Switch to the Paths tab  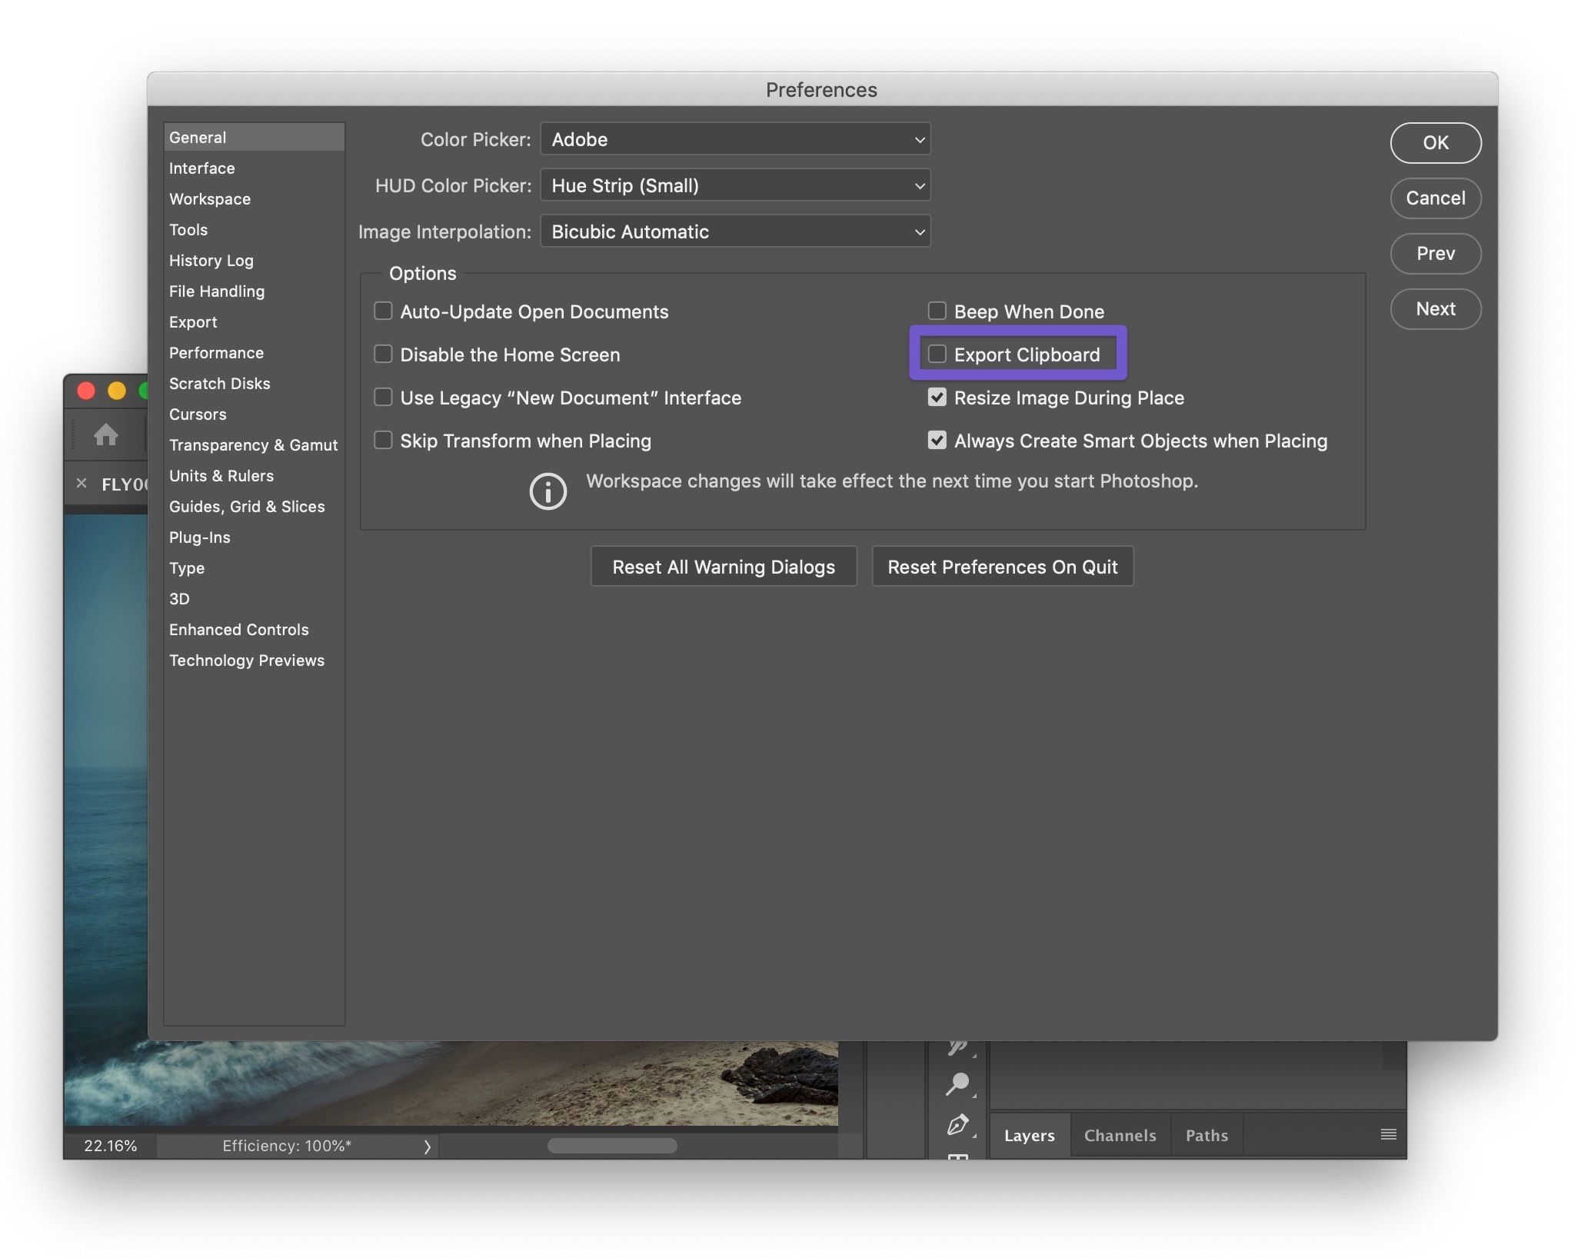[x=1206, y=1135]
